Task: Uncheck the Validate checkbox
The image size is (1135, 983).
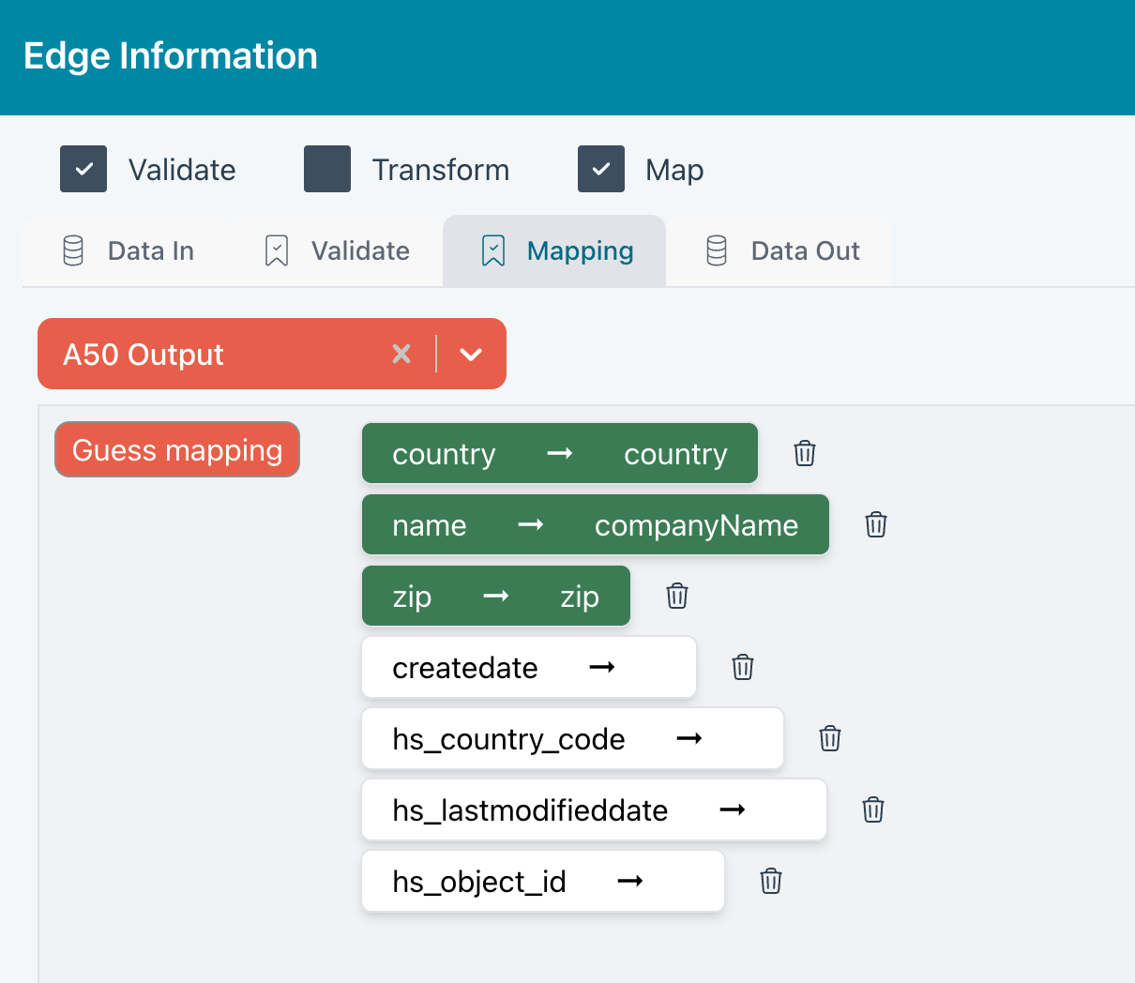Action: [83, 169]
